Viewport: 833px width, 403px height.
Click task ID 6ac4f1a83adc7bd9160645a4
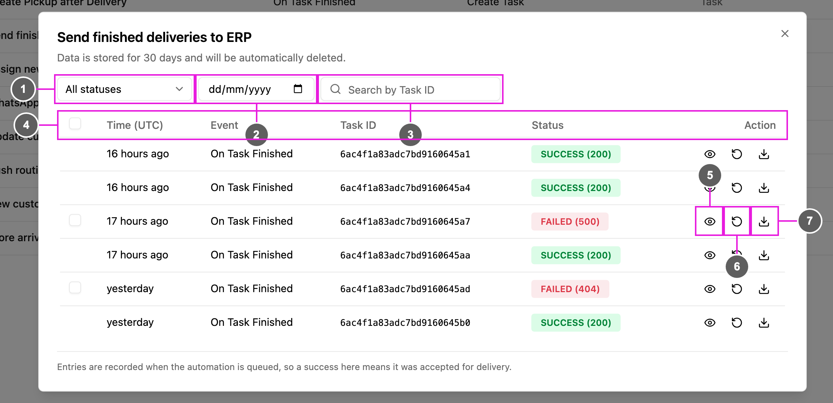405,188
